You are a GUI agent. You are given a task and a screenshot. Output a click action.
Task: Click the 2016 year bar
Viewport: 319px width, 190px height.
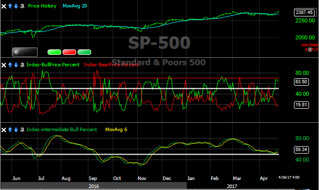pyautogui.click(x=94, y=186)
